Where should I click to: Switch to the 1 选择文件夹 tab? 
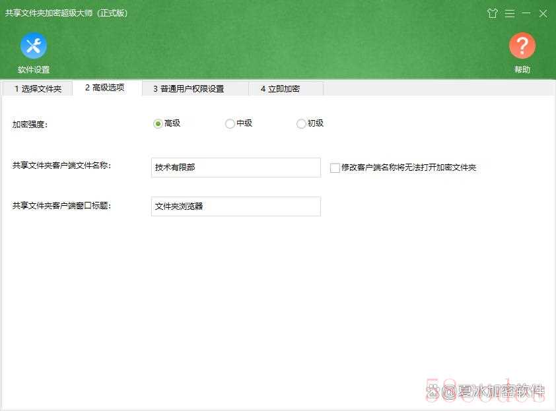pos(38,88)
